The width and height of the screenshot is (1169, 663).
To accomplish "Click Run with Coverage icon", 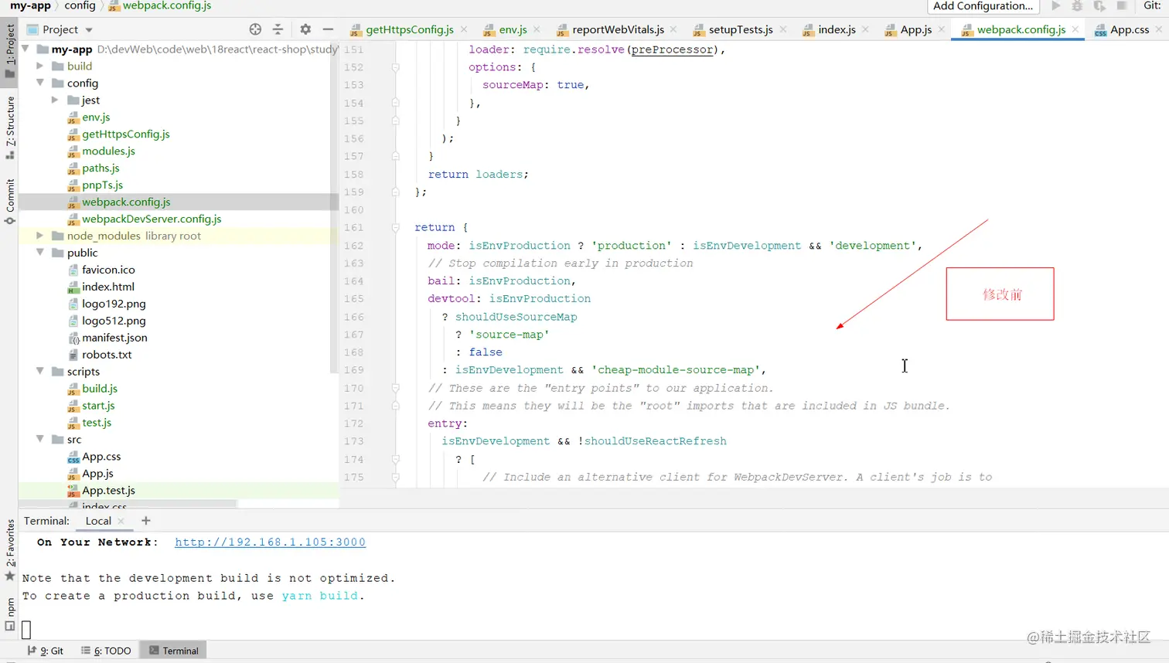I will click(x=1099, y=5).
